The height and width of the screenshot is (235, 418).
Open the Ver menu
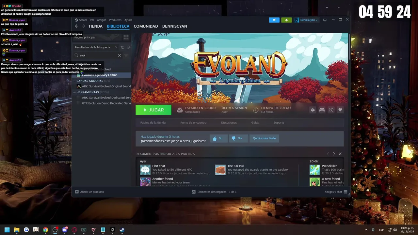[92, 20]
